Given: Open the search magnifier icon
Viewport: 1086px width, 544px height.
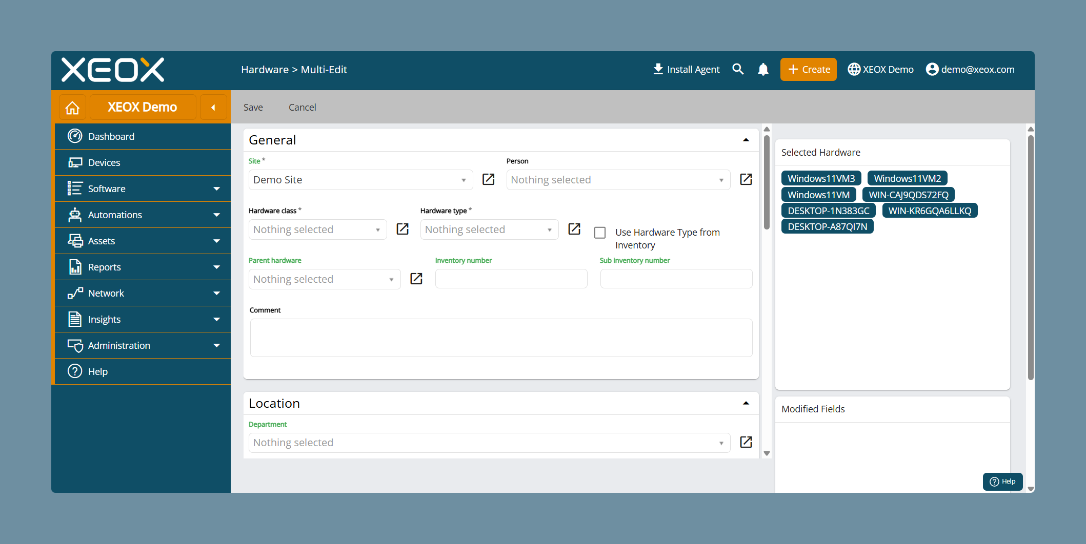Looking at the screenshot, I should pos(738,69).
